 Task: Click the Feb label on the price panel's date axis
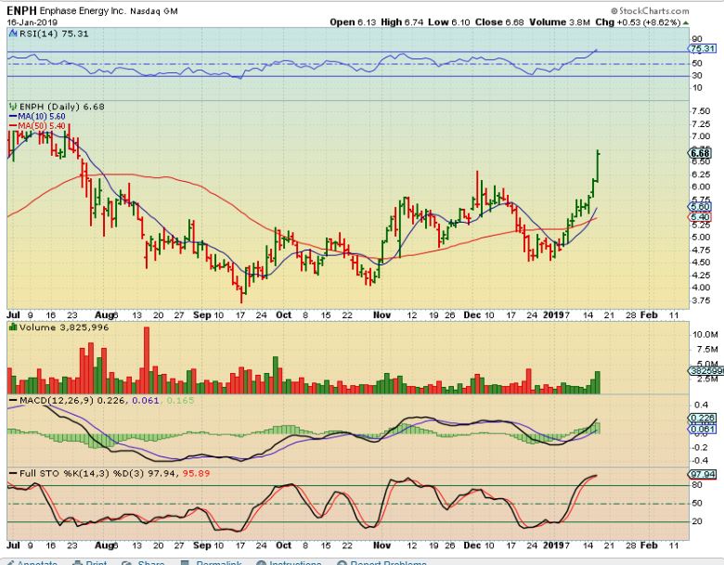point(649,315)
